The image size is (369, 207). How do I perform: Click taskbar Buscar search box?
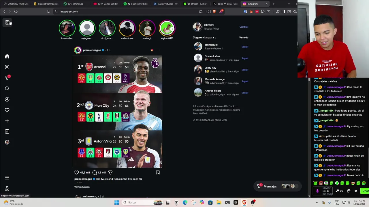[x=142, y=202]
